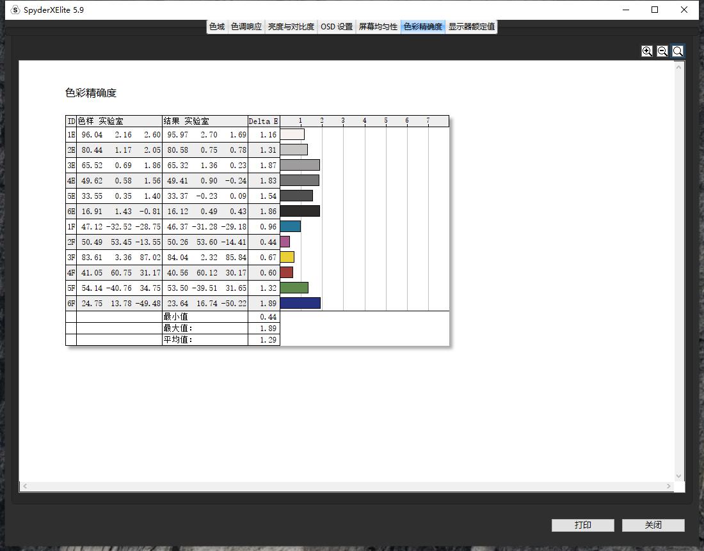Click the 平均值 label
This screenshot has height=551, width=704.
tap(178, 340)
